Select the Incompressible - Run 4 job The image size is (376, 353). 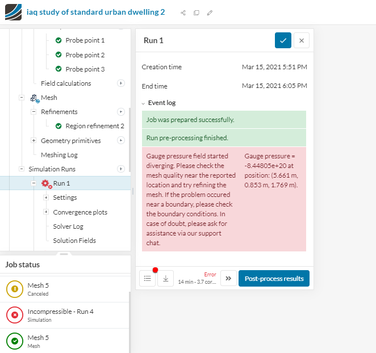(x=60, y=314)
